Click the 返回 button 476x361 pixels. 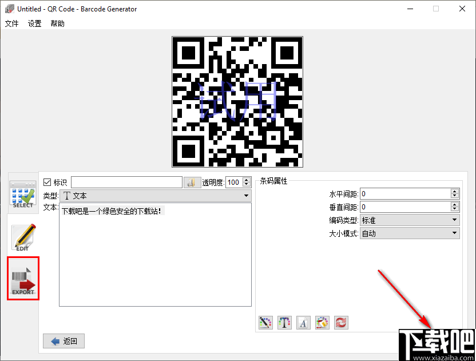(64, 340)
